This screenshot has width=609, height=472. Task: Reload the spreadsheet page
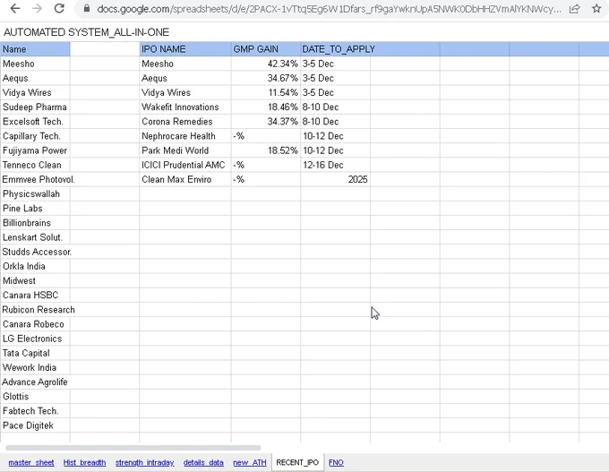[59, 9]
